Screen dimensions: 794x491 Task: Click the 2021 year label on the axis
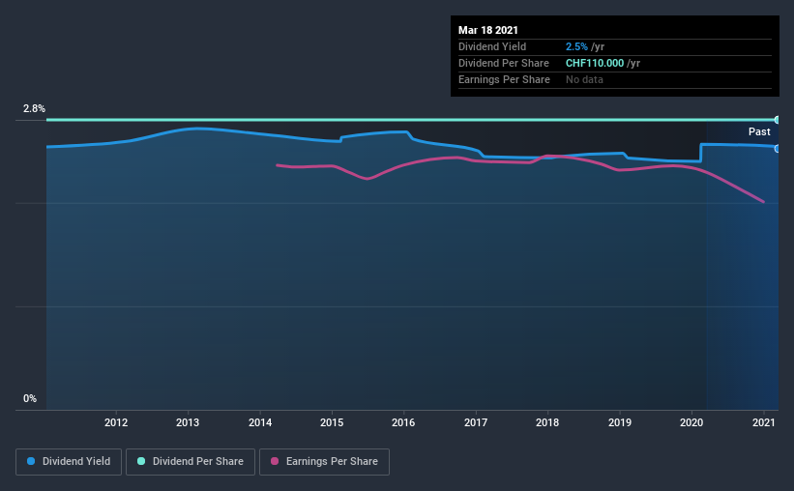[x=764, y=422]
